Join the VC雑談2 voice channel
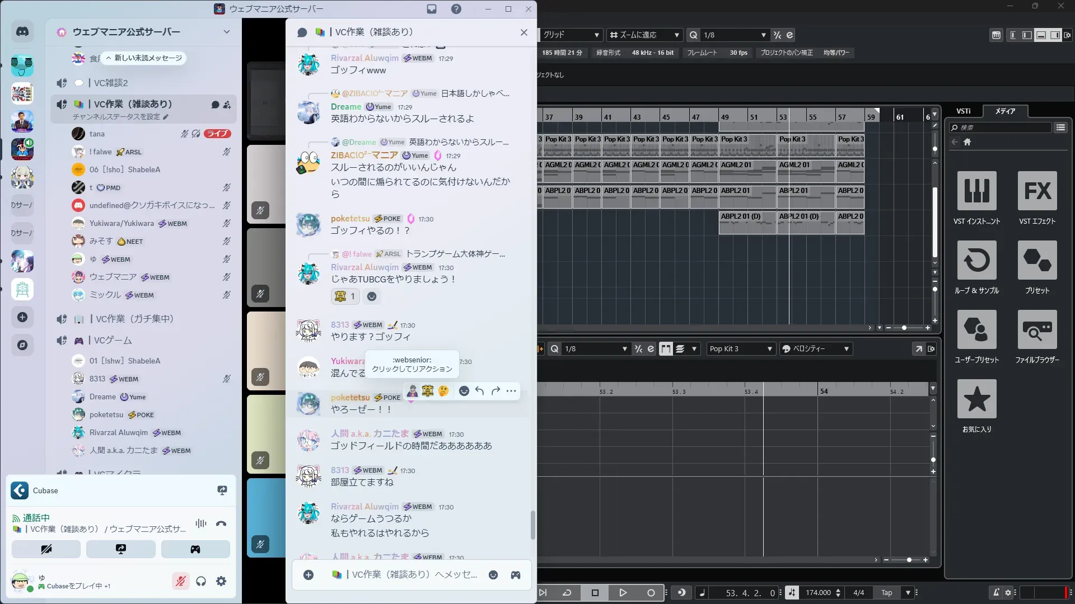This screenshot has width=1075, height=604. (111, 83)
